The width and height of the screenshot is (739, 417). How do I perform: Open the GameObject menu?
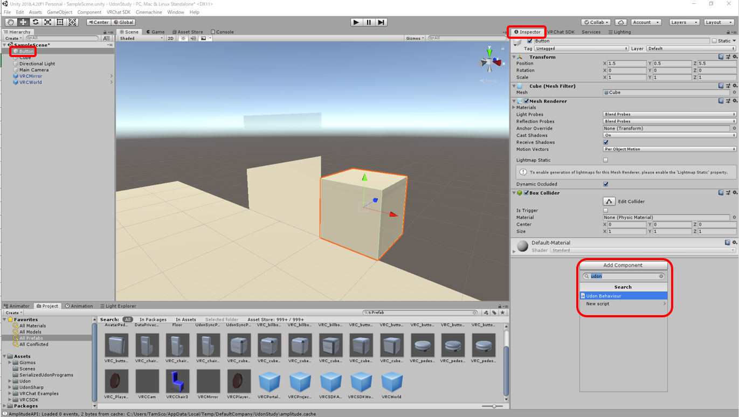[59, 12]
